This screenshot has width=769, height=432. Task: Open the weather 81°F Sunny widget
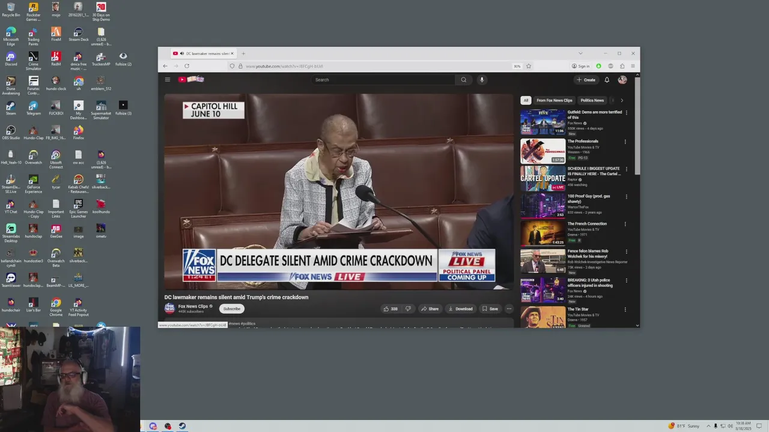click(x=684, y=426)
